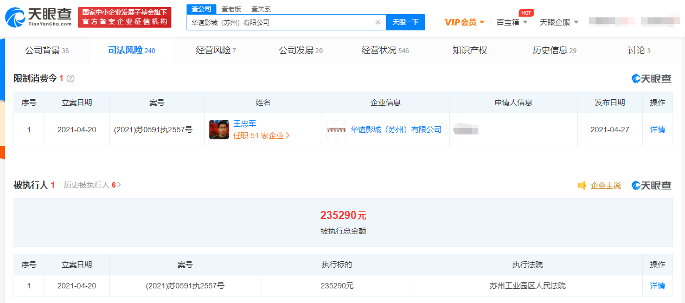685x303 pixels.
Task: Click the 天眼一下 search button
Action: [406, 22]
